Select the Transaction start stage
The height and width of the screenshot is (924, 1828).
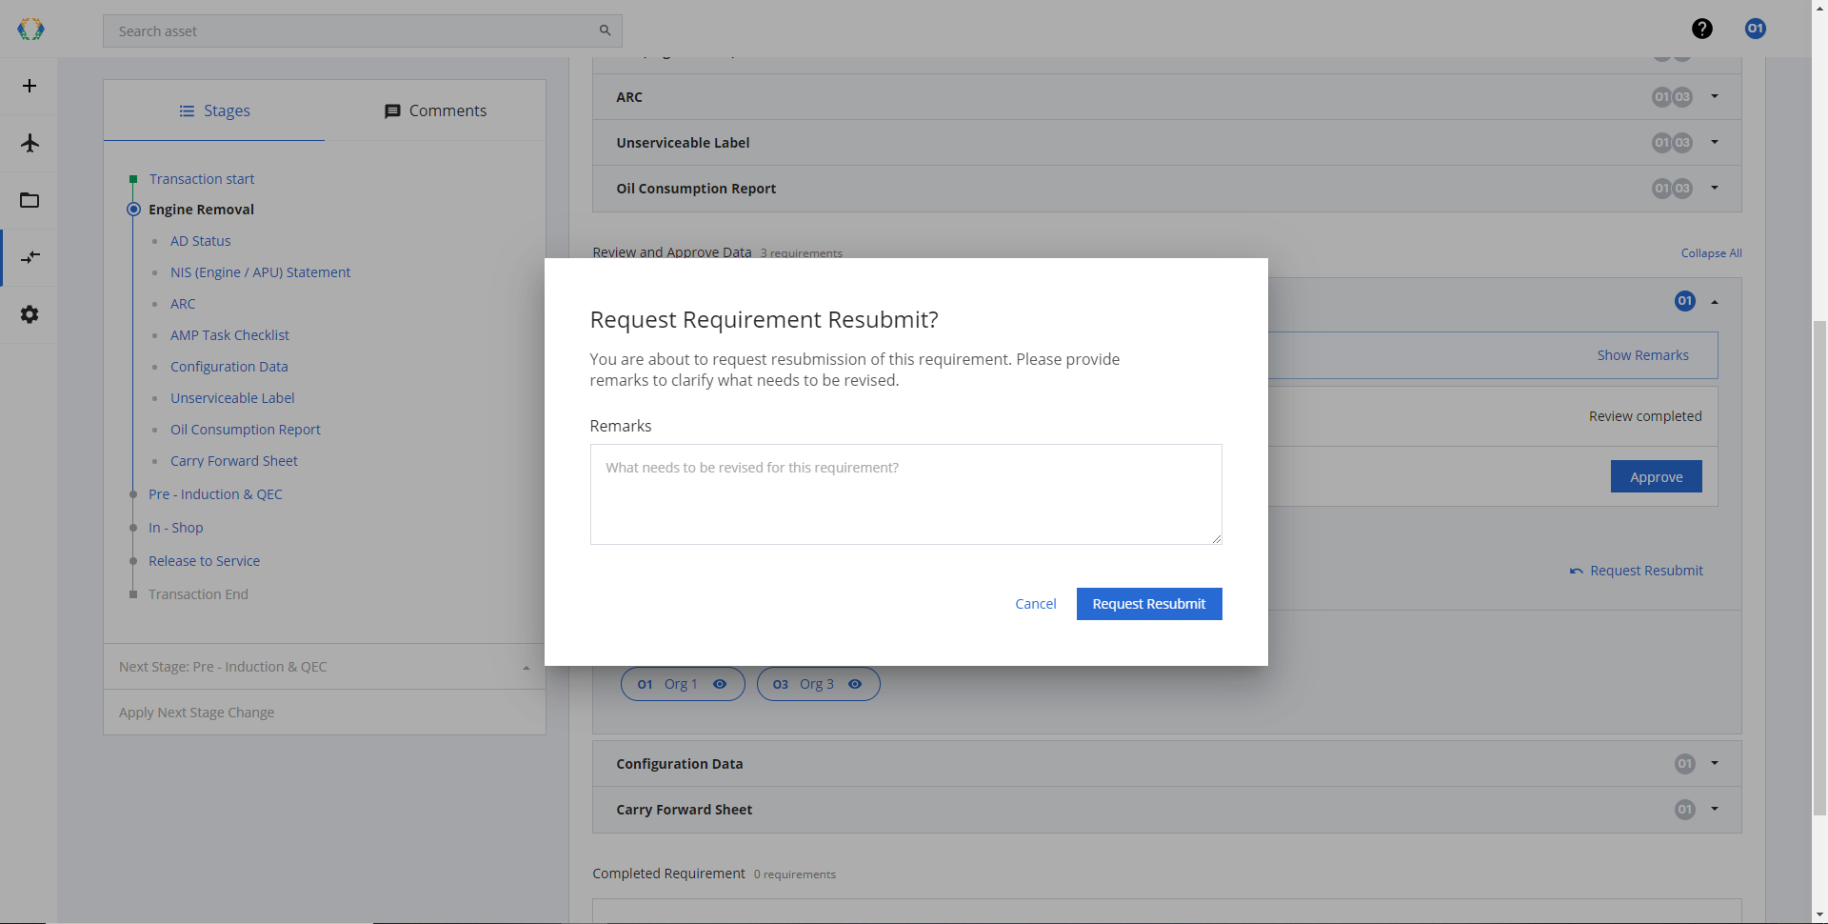tap(202, 179)
